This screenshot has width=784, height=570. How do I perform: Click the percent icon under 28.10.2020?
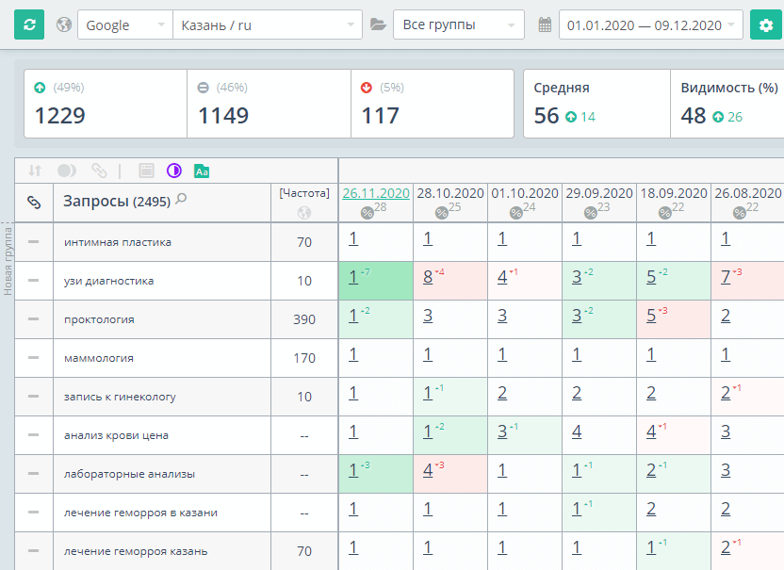[x=442, y=213]
